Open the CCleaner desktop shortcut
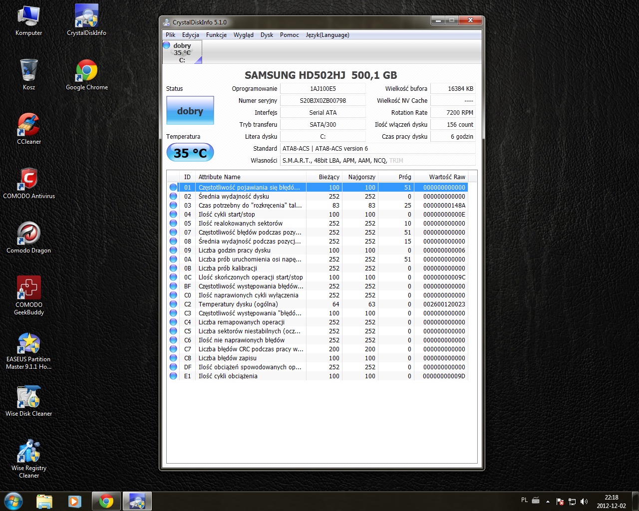The height and width of the screenshot is (511, 639). click(x=29, y=129)
